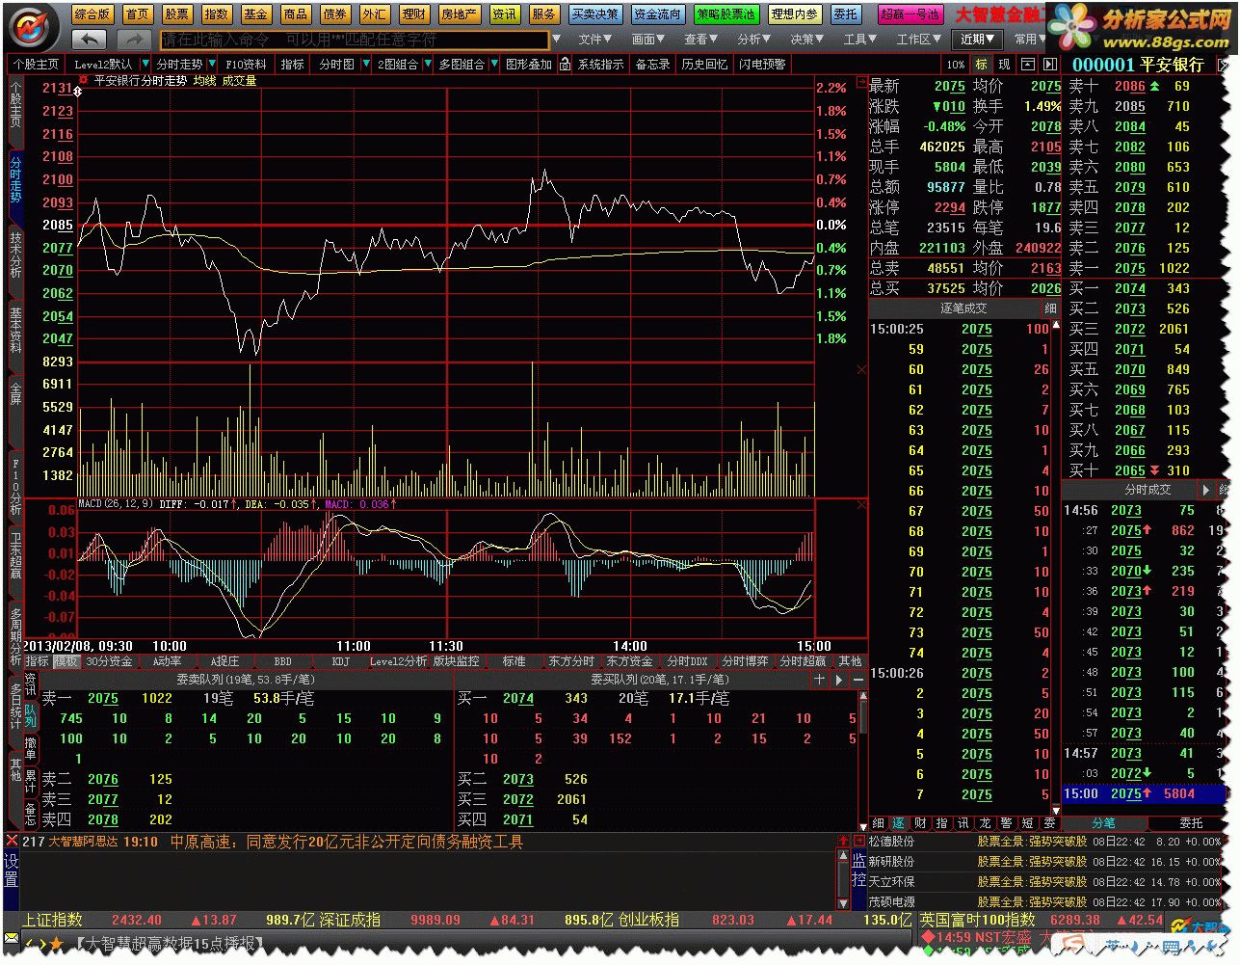Click the 11:30 time marker on chart axis
Viewport: 1240px width, 965px height.
coord(445,646)
